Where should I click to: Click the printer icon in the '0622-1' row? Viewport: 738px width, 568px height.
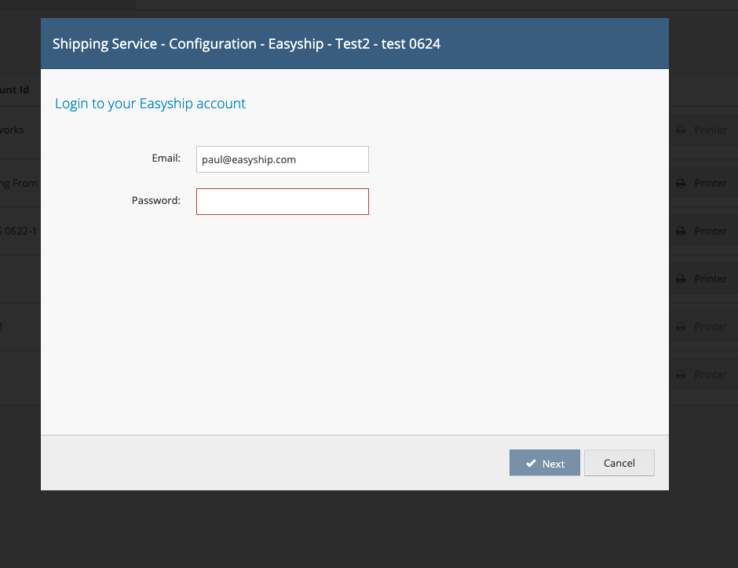(x=681, y=231)
